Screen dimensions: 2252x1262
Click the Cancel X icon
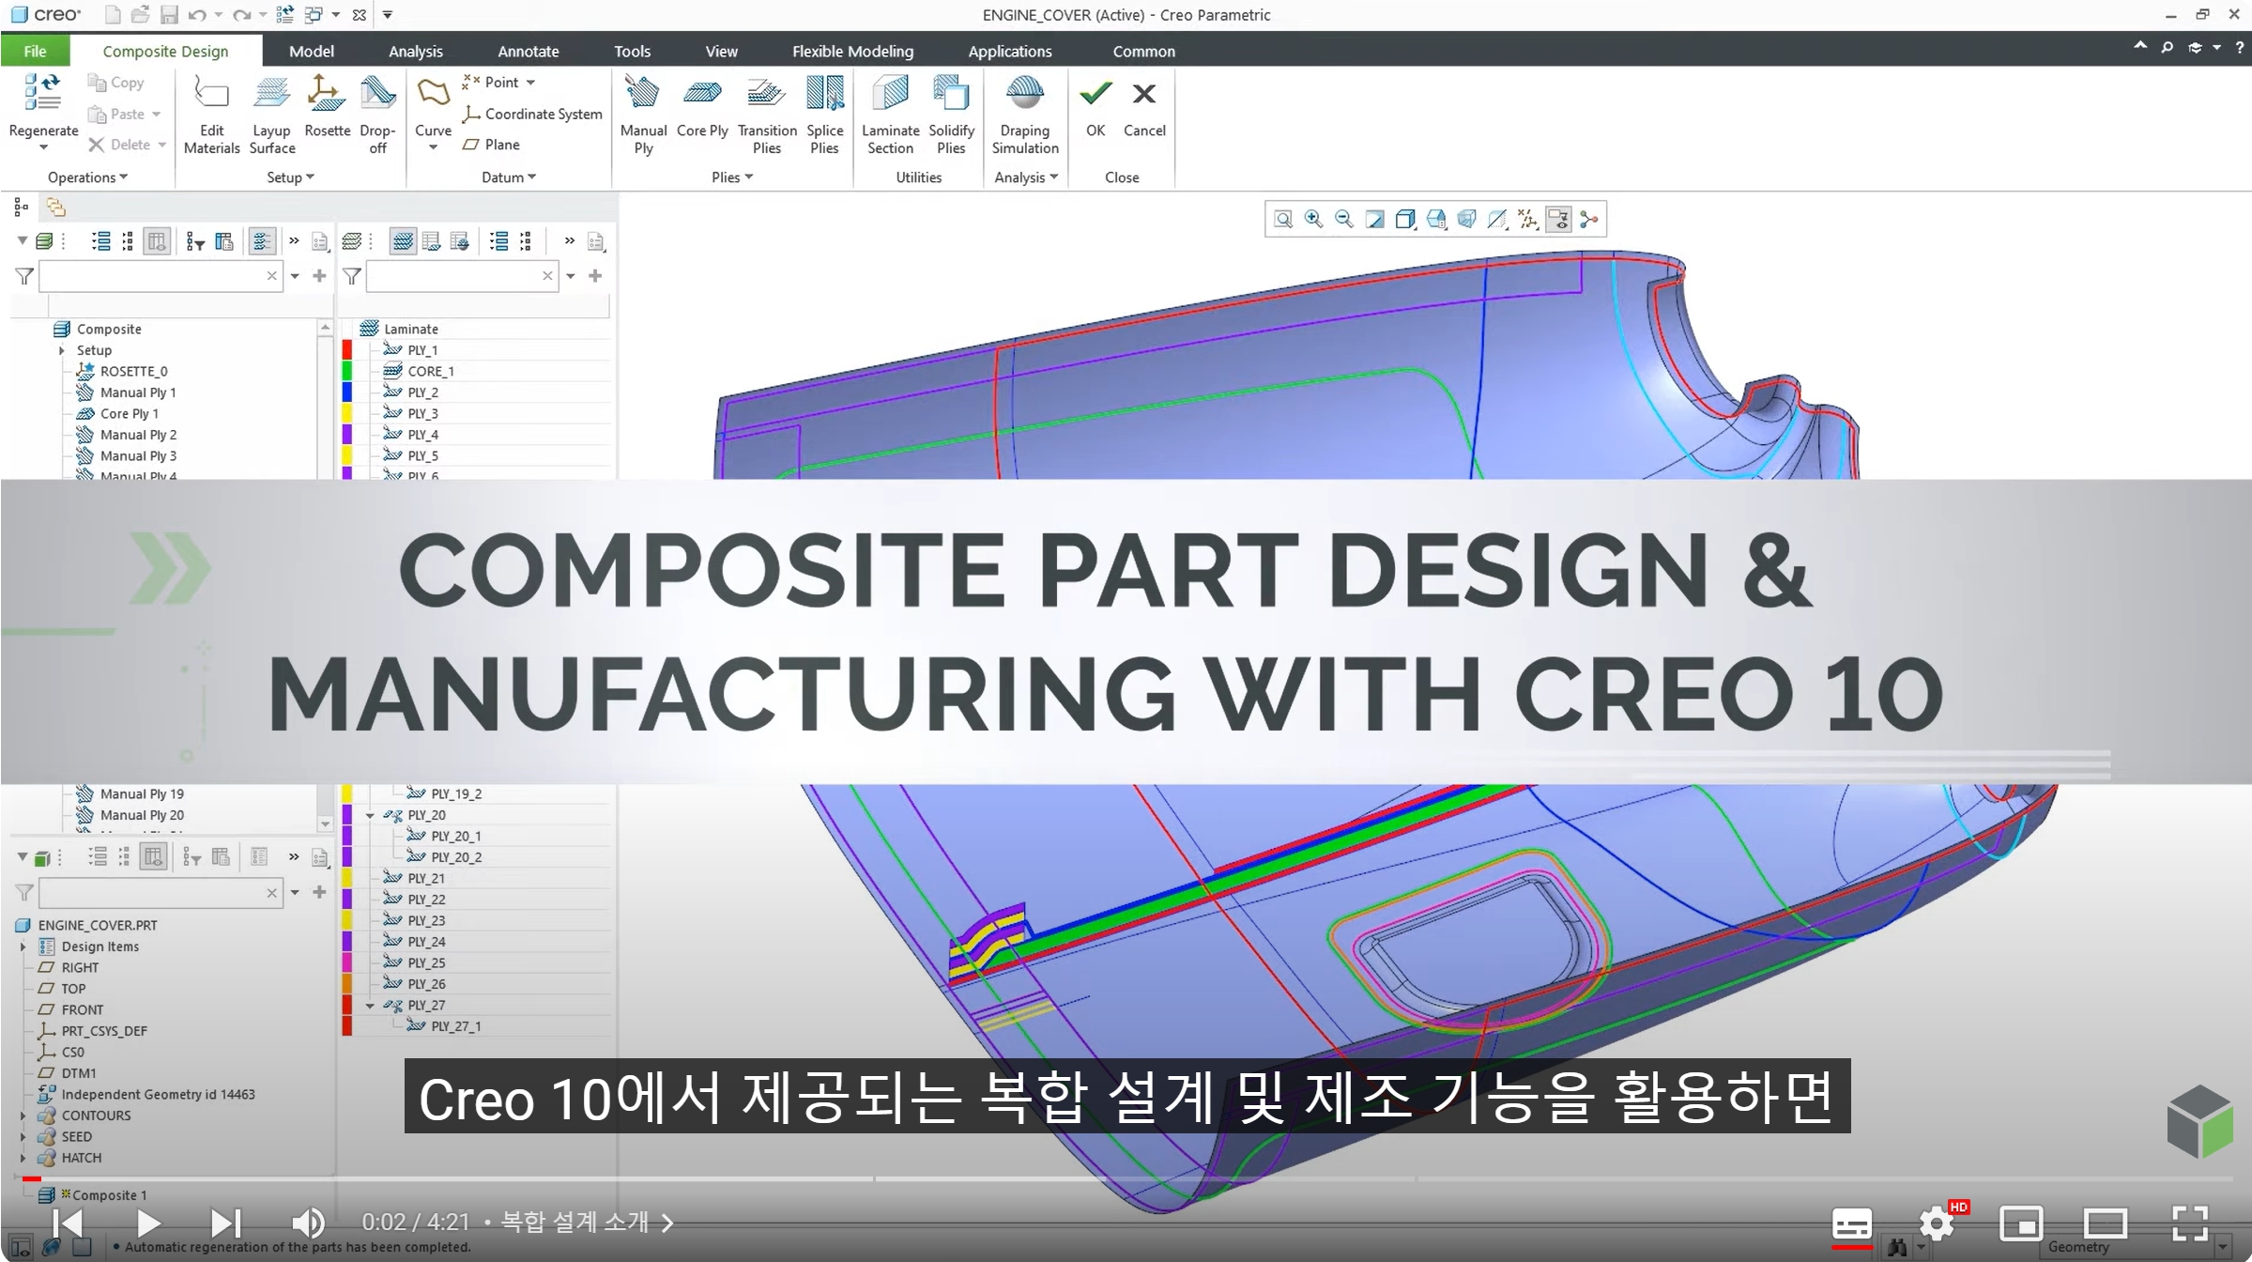[1143, 94]
